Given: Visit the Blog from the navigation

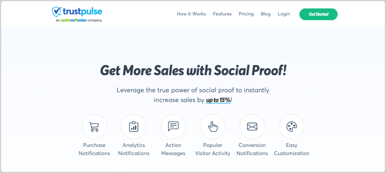Looking at the screenshot, I should 266,14.
